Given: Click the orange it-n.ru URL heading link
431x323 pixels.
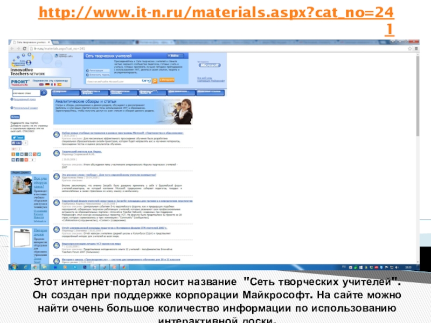Looking at the screenshot, I should (217, 20).
